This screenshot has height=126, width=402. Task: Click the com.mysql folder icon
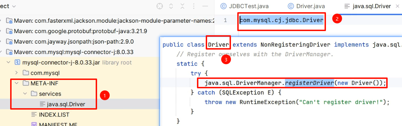pyautogui.click(x=26, y=73)
